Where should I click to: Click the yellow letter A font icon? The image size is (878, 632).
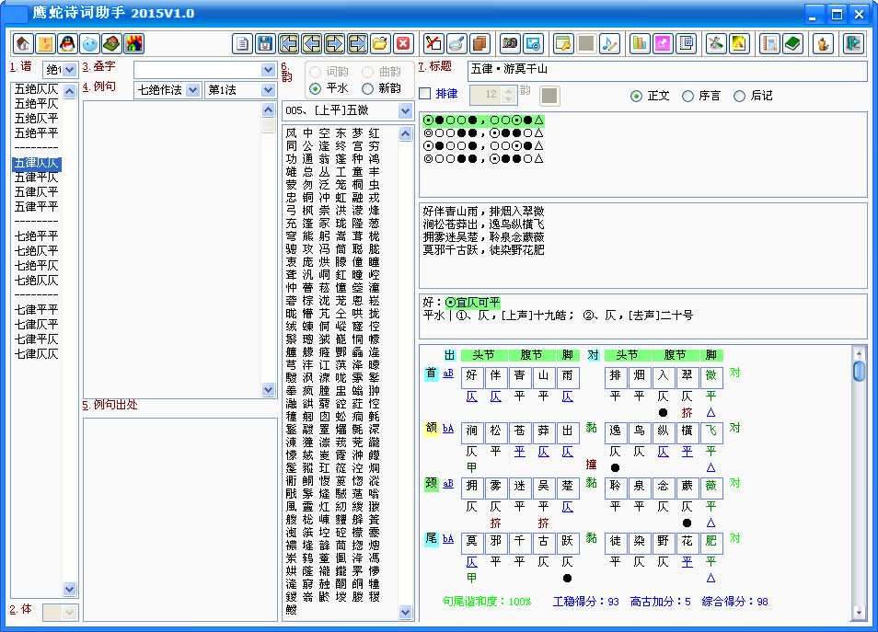(x=739, y=43)
